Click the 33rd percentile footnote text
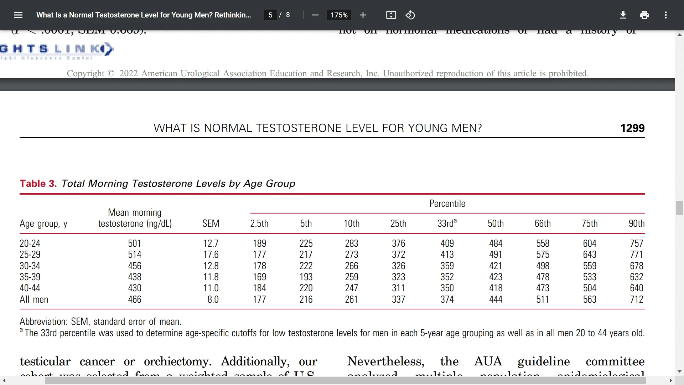The image size is (684, 385). click(332, 333)
